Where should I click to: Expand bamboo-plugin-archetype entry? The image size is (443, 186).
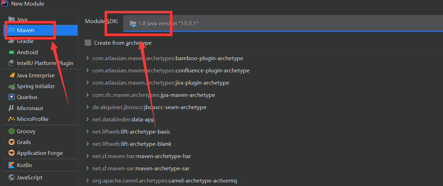pos(87,58)
